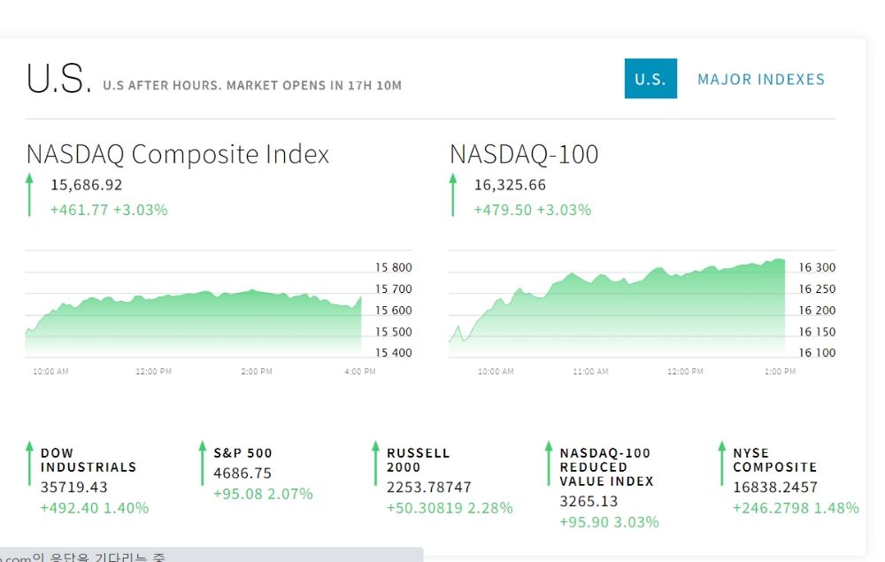Image resolution: width=885 pixels, height=562 pixels.
Task: Click the 16 300 axis label
Action: (x=817, y=267)
